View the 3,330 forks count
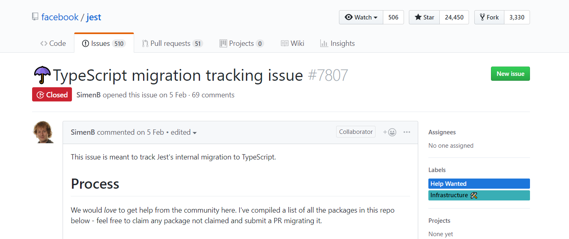The width and height of the screenshot is (569, 239). click(x=517, y=17)
